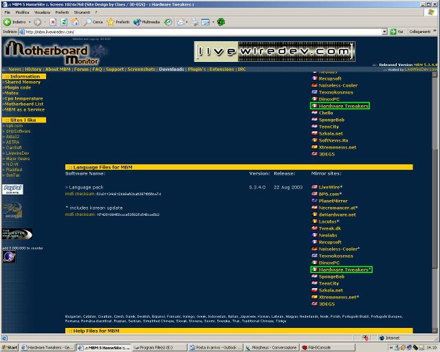This screenshot has height=352, width=440.
Task: Click the address URL input field
Action: click(x=201, y=32)
